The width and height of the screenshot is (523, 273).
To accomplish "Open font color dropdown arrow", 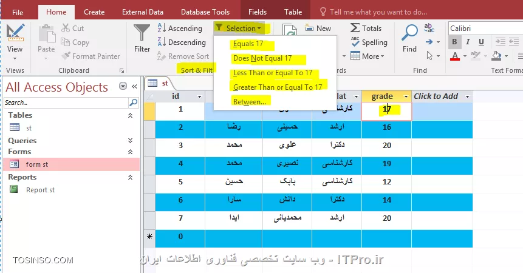I will pyautogui.click(x=465, y=56).
